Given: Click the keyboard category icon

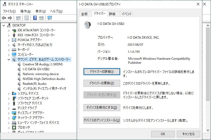Looking at the screenshot, I should pyautogui.click(x=14, y=50).
